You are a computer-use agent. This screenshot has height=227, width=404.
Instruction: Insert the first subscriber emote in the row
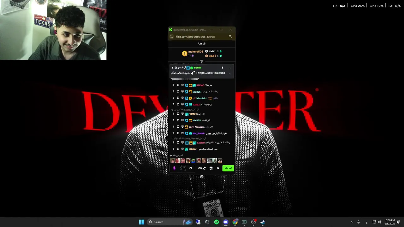click(172, 161)
